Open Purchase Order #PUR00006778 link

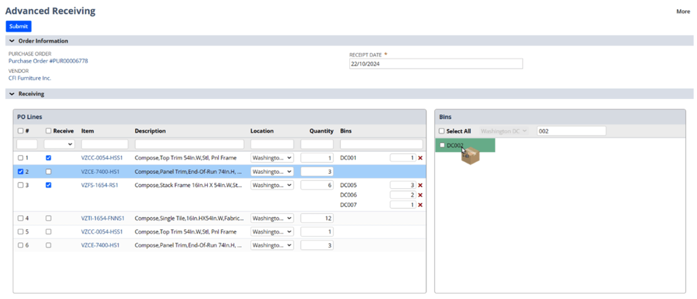click(x=49, y=61)
